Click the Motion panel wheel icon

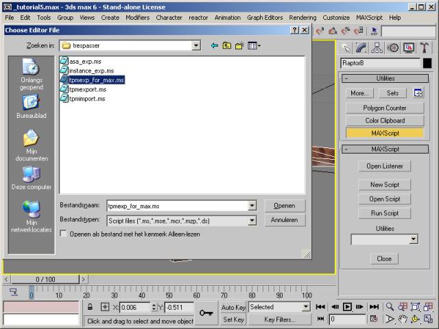point(393,48)
